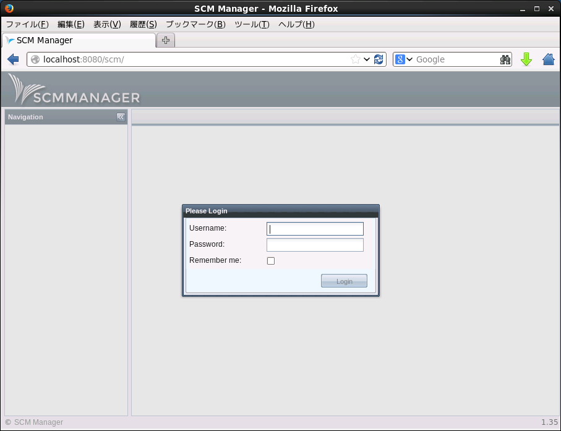Go back using the browser back arrow
This screenshot has width=561, height=431.
coord(12,59)
